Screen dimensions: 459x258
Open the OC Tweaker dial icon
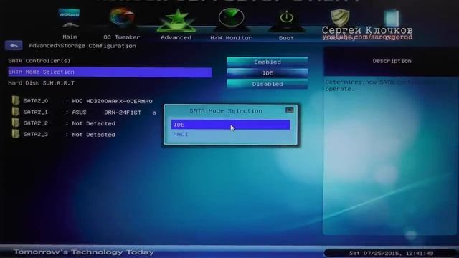[122, 18]
